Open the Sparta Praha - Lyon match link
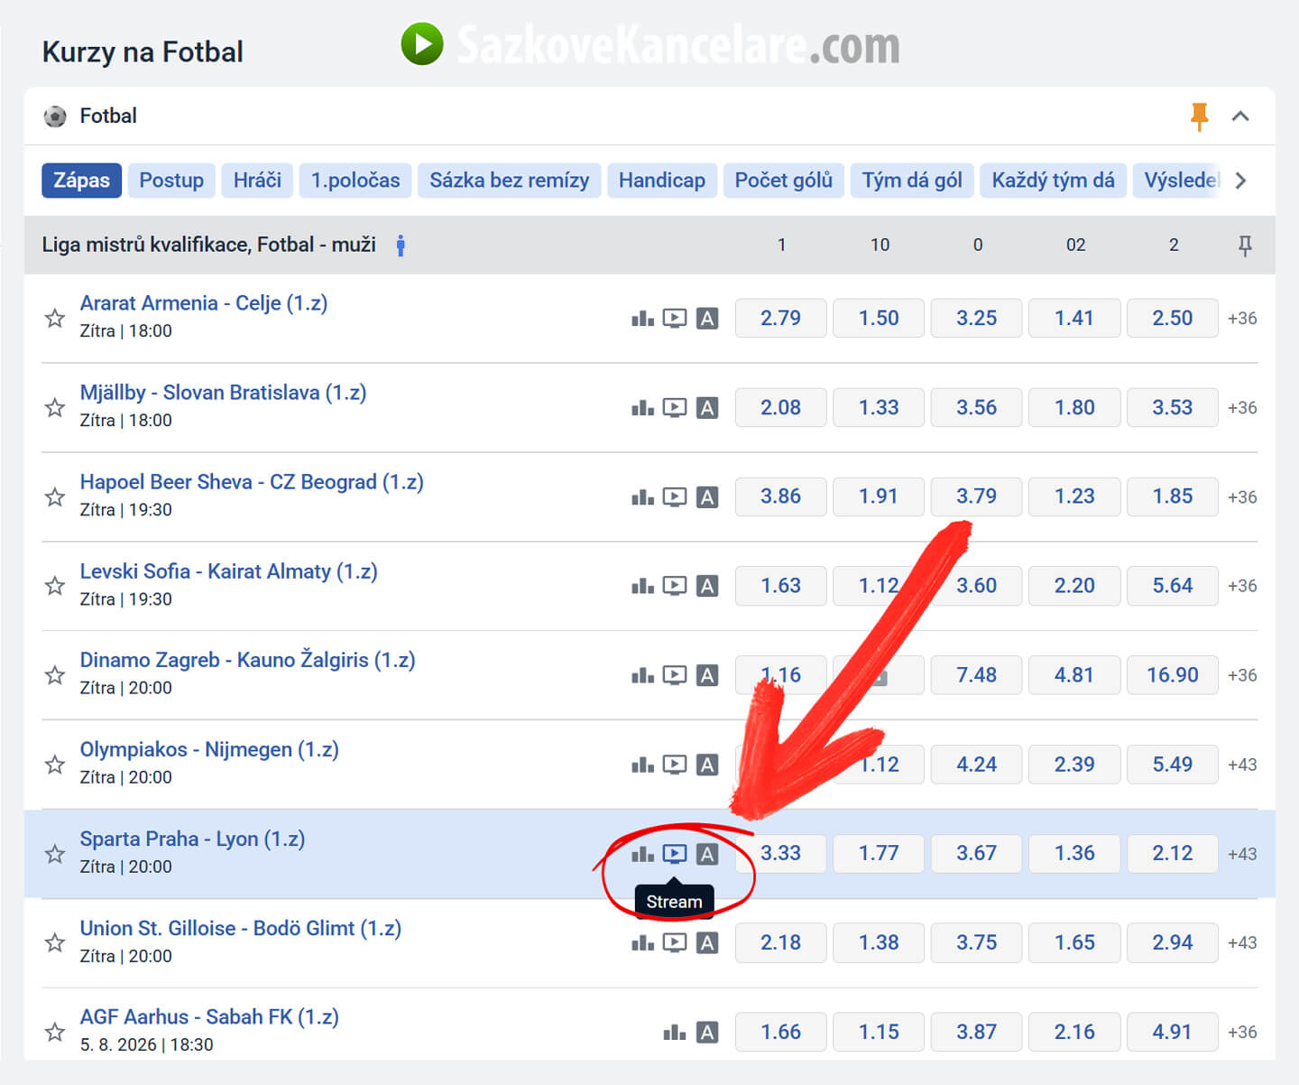Screen dimensions: 1299x1085 (x=192, y=839)
